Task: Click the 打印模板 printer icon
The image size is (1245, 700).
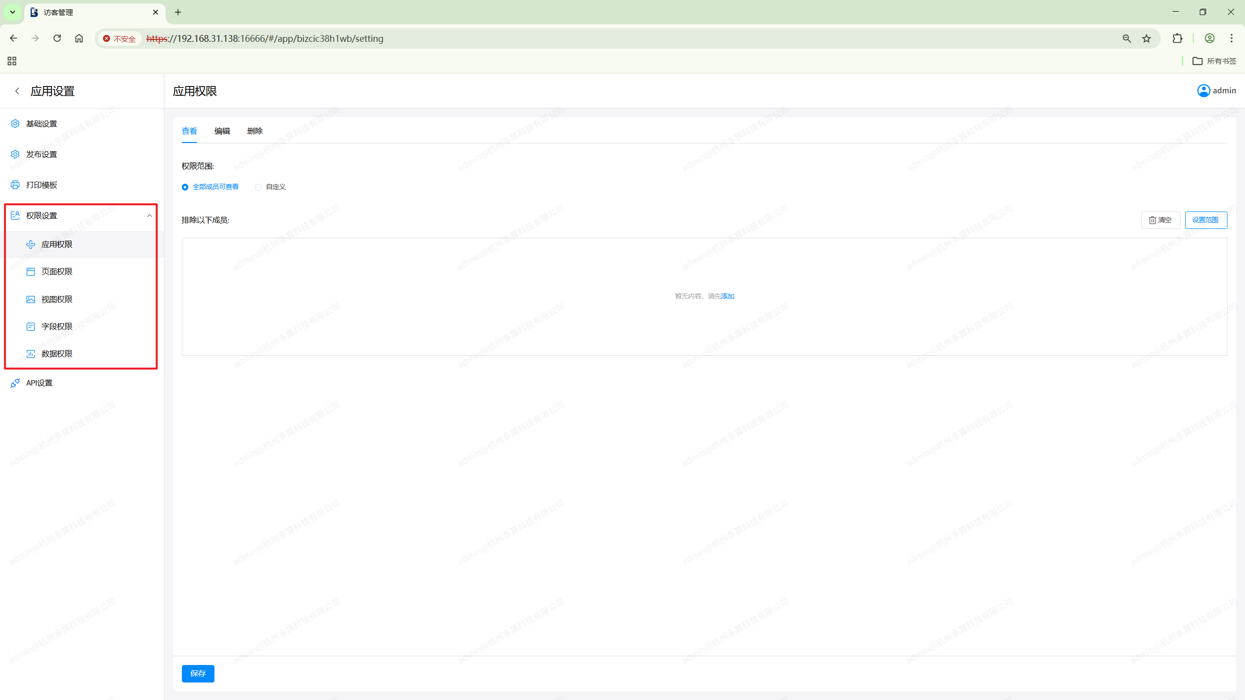Action: (15, 185)
